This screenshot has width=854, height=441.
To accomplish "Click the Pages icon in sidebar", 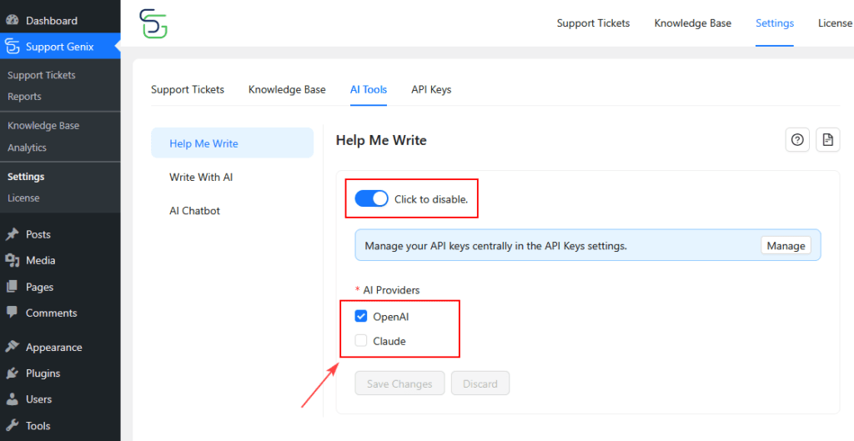I will [x=12, y=287].
